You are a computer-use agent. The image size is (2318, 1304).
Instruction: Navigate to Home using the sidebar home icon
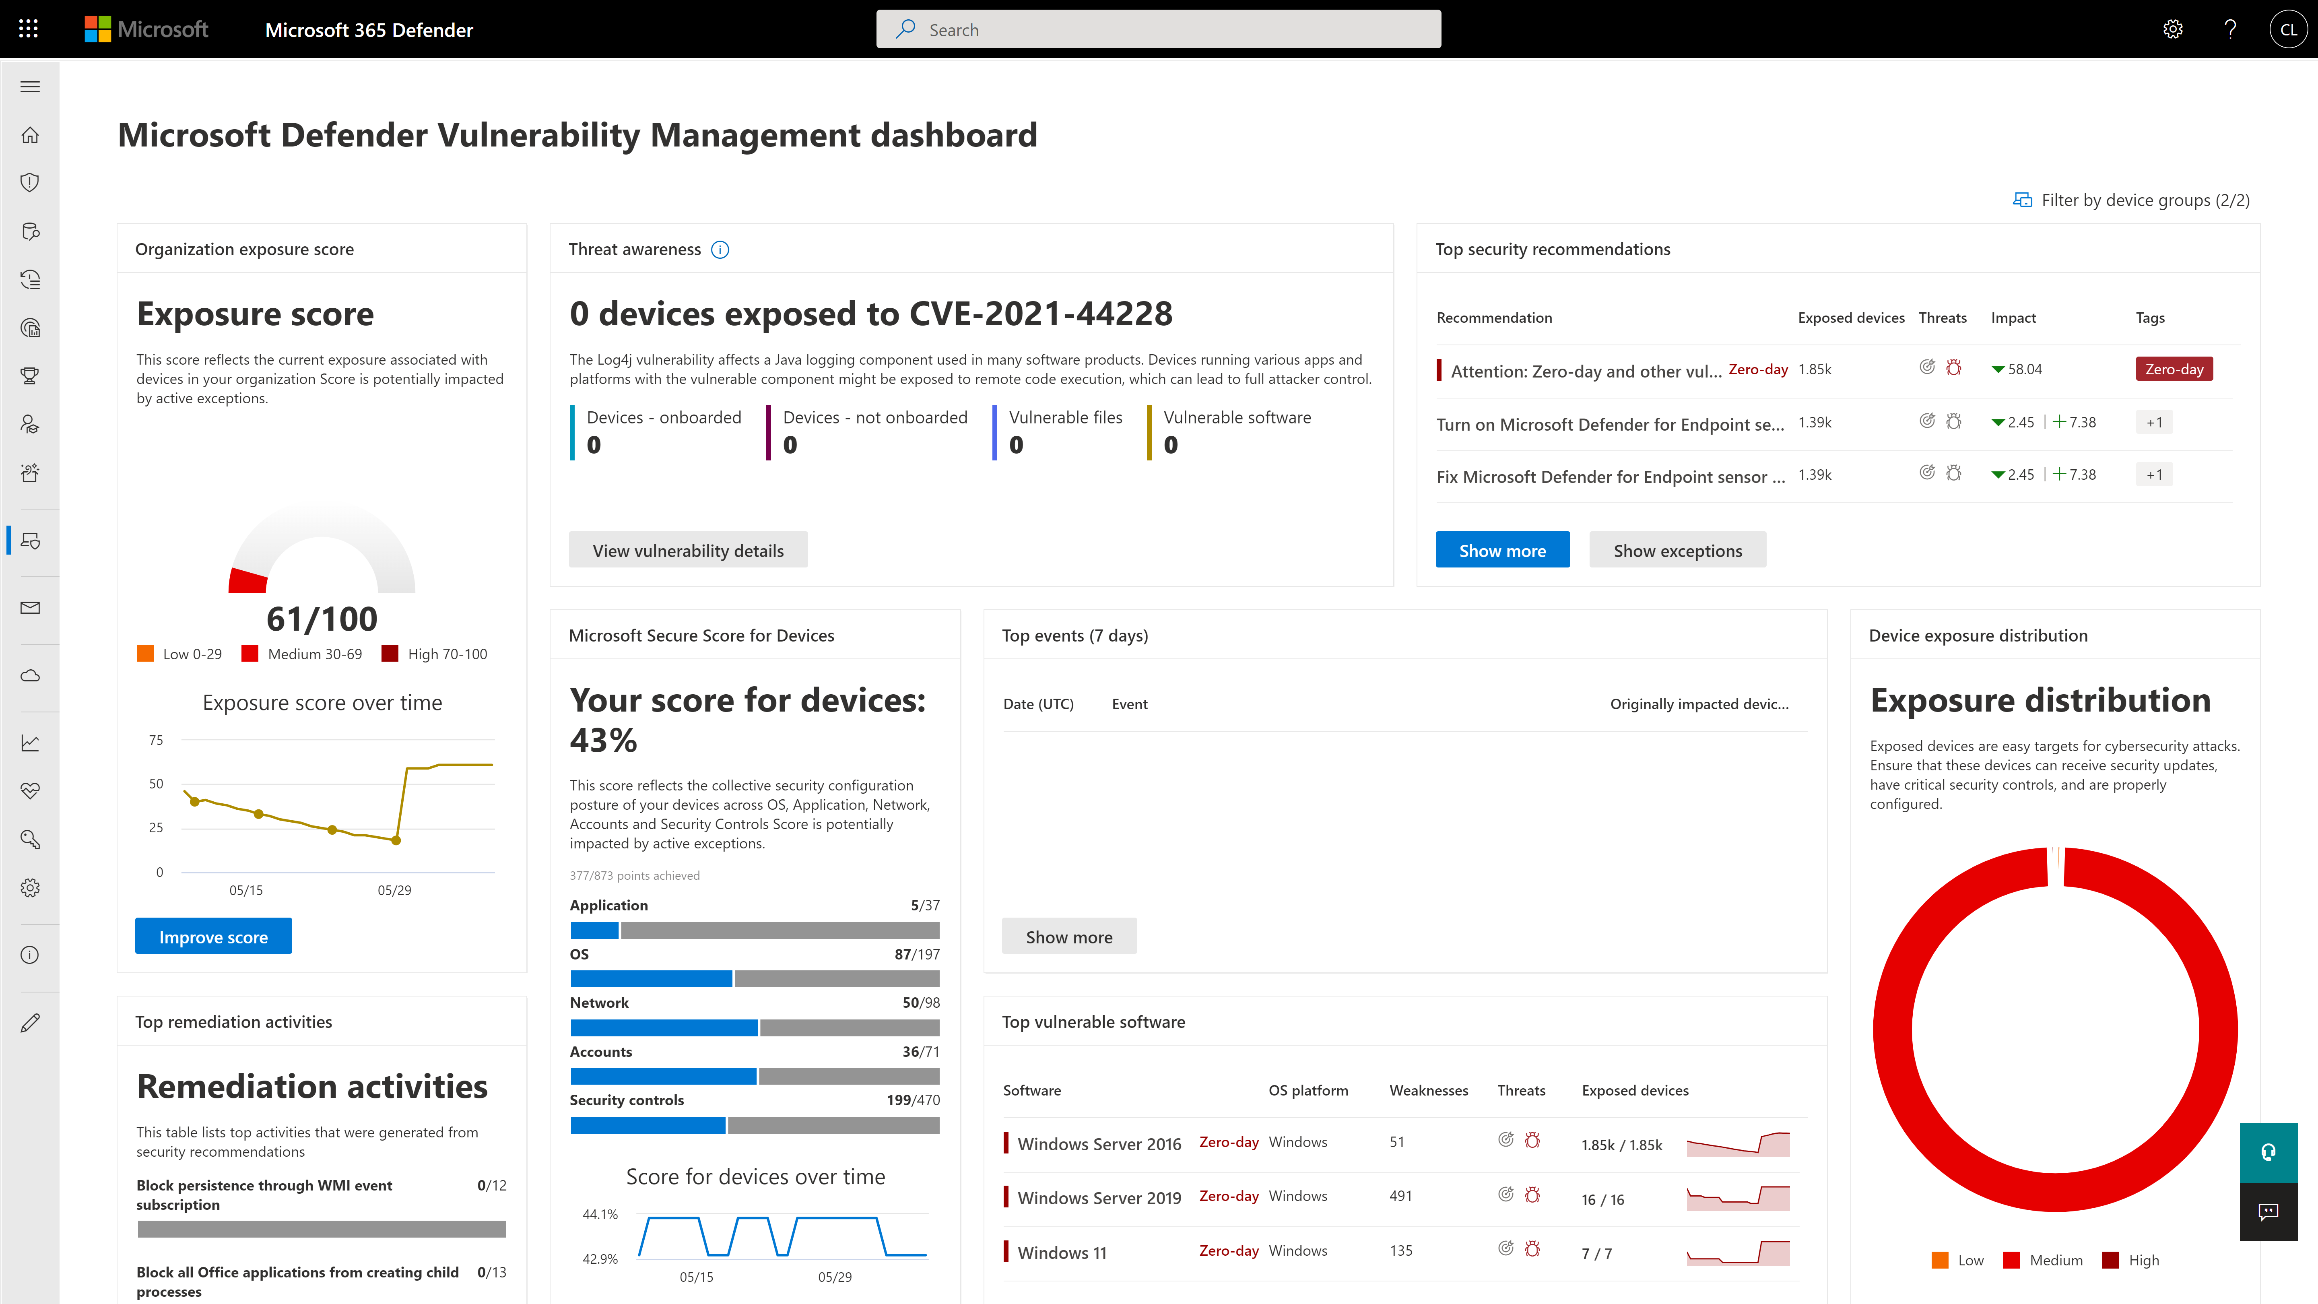(x=30, y=134)
